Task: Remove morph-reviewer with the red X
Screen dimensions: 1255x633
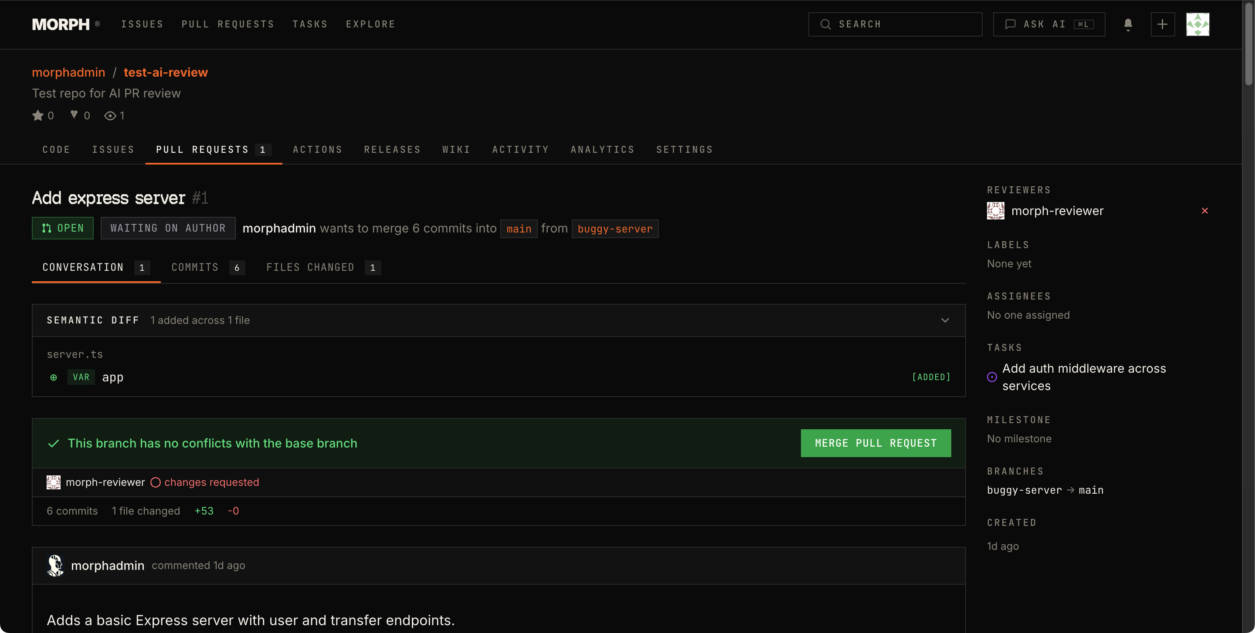Action: tap(1205, 211)
